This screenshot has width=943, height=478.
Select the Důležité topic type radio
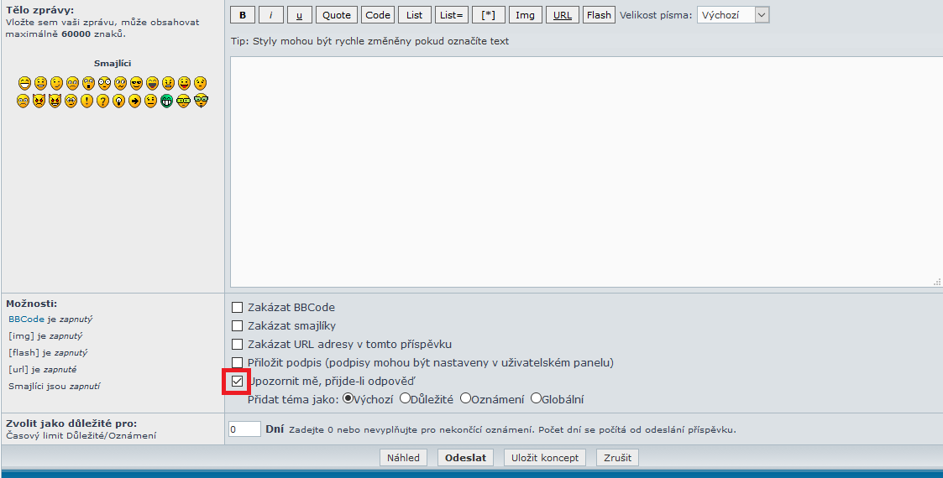click(405, 399)
